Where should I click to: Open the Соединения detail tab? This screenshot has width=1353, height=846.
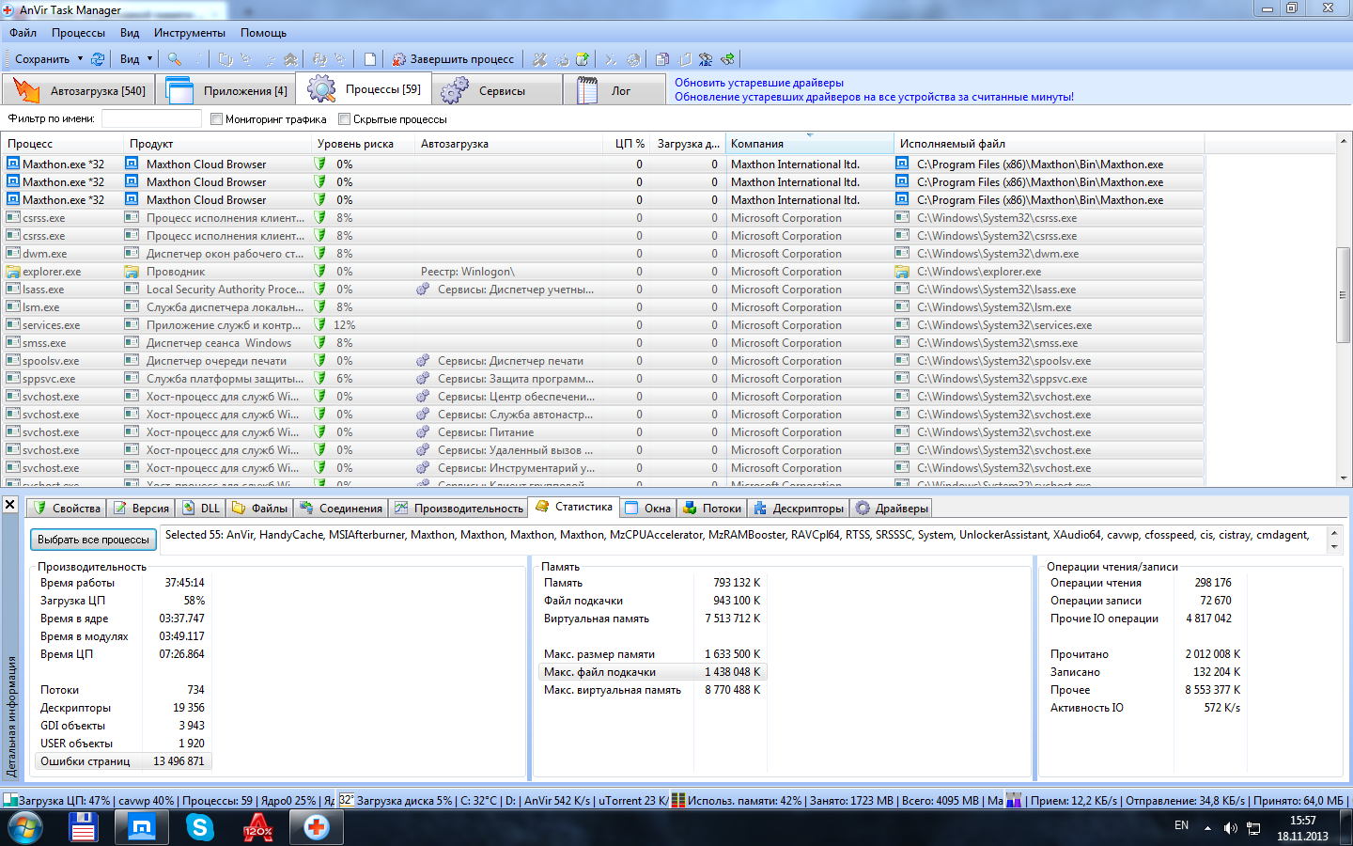pos(340,508)
